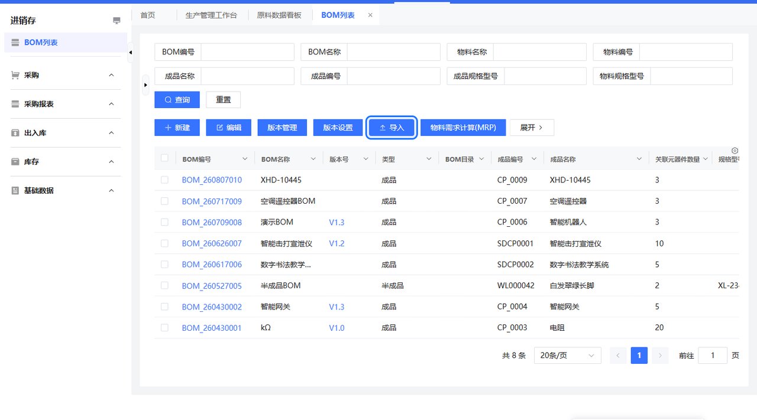Image resolution: width=757 pixels, height=420 pixels.
Task: Click the 重置 reset button
Action: (x=223, y=100)
